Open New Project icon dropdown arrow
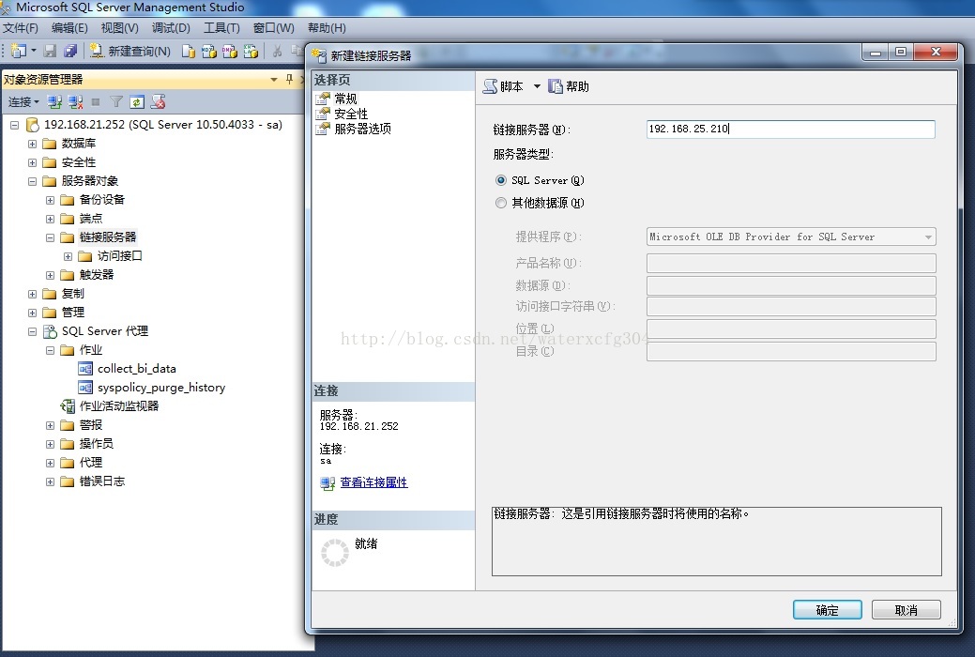Image resolution: width=975 pixels, height=657 pixels. [x=34, y=51]
